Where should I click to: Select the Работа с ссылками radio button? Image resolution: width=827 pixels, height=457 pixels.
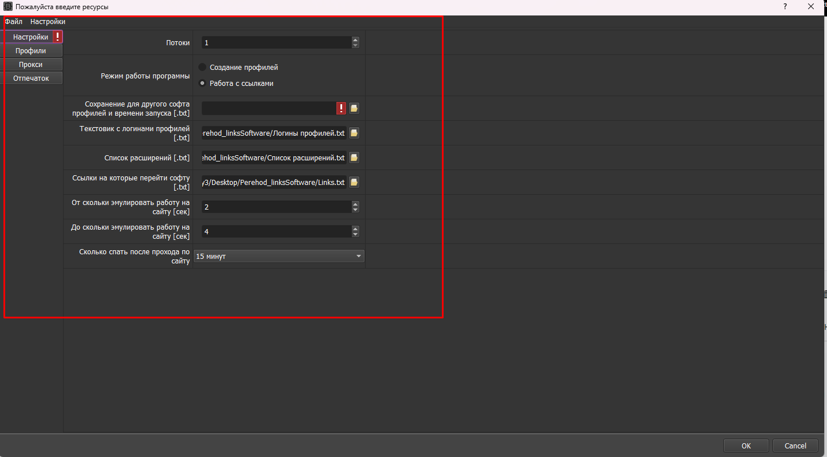pyautogui.click(x=202, y=83)
